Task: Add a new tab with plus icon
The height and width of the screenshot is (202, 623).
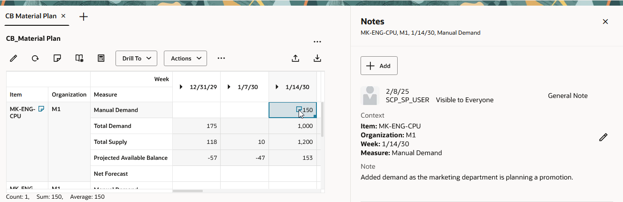Action: click(84, 16)
